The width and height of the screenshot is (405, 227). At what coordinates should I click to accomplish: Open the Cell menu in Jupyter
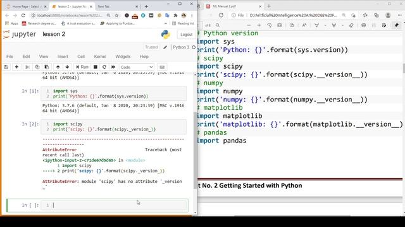(81, 57)
